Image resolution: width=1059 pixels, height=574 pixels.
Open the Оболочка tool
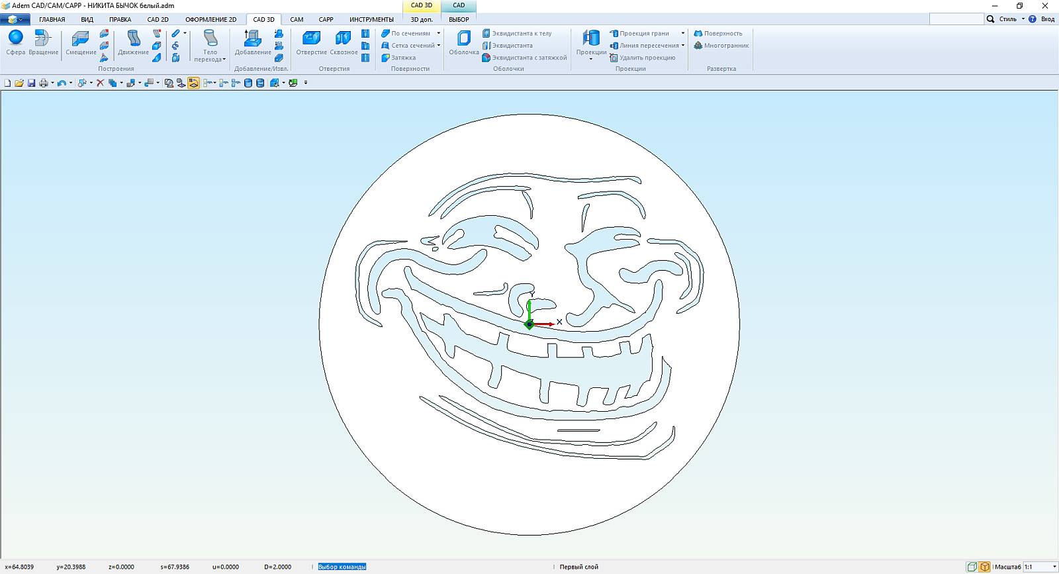tap(463, 42)
